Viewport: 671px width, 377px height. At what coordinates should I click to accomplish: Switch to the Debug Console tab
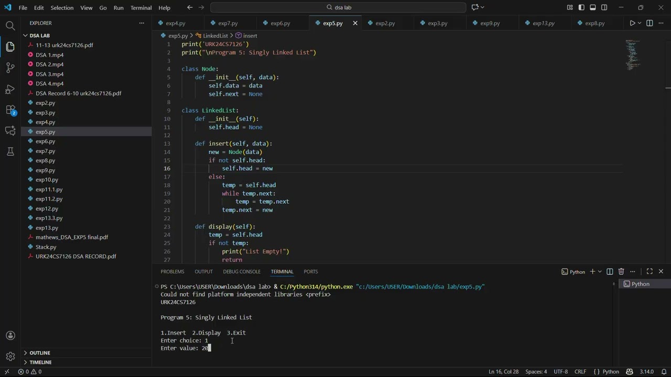pyautogui.click(x=242, y=272)
